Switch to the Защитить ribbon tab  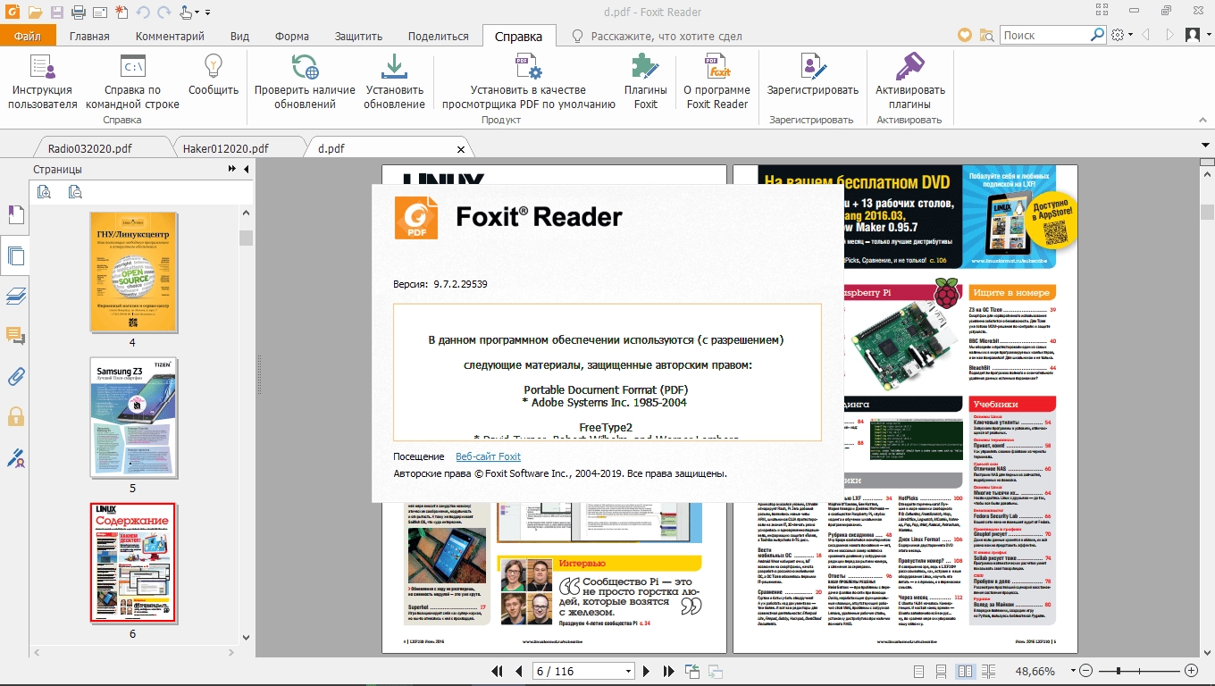click(358, 36)
